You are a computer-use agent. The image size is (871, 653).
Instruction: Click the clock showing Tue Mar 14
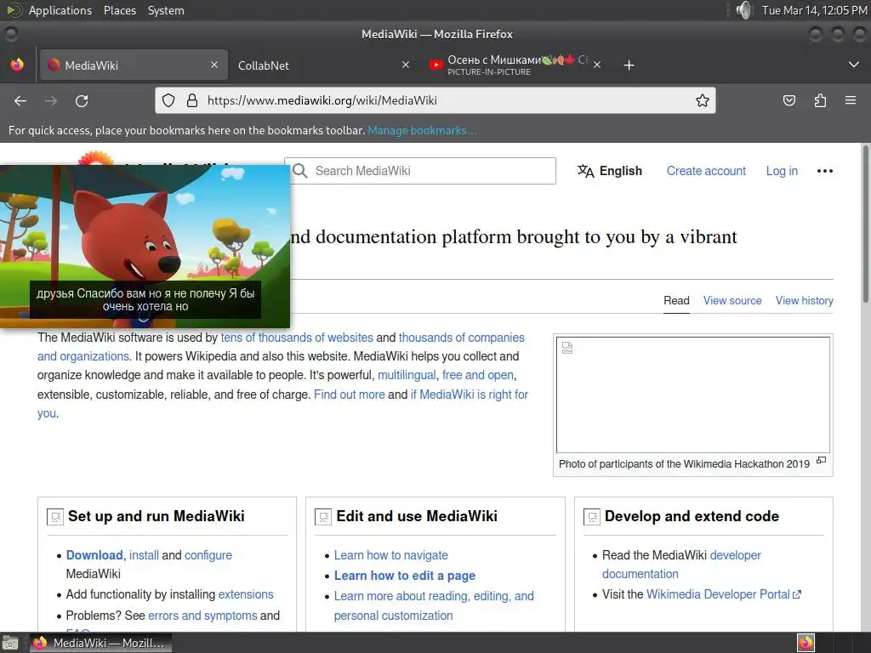coord(814,10)
